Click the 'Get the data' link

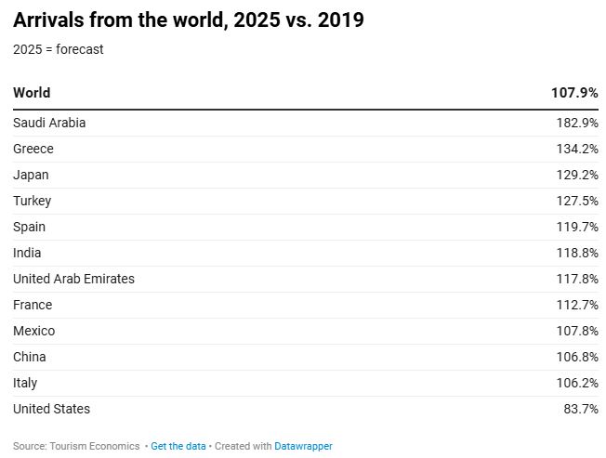[178, 446]
